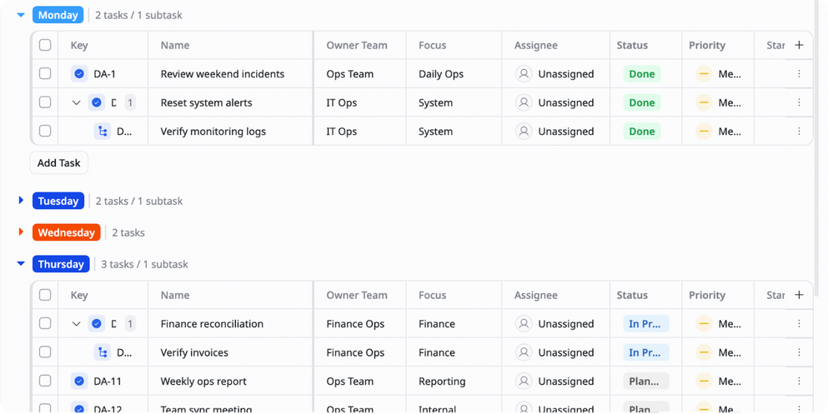This screenshot has height=414, width=828.
Task: Check the Finance reconciliation row checkbox
Action: (45, 324)
